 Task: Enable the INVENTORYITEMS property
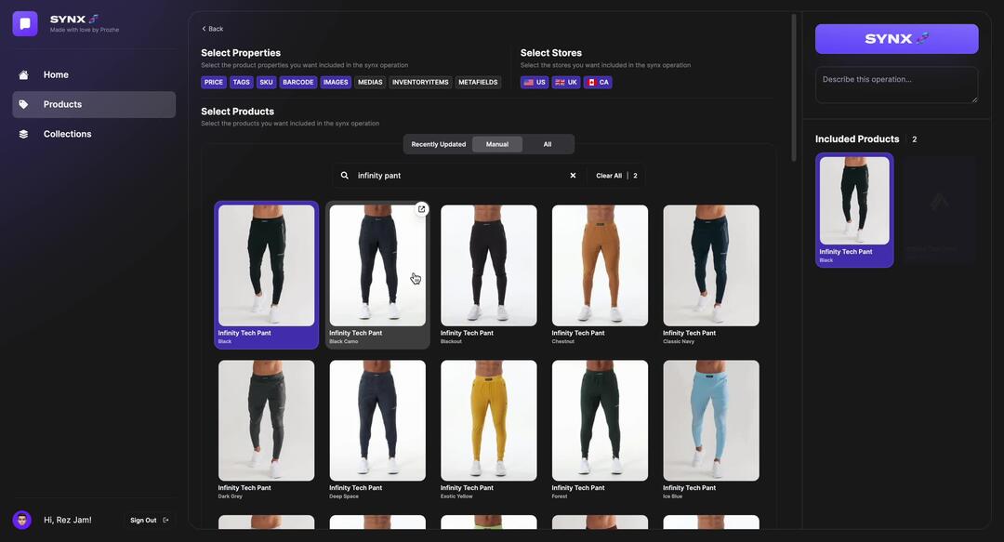coord(420,82)
